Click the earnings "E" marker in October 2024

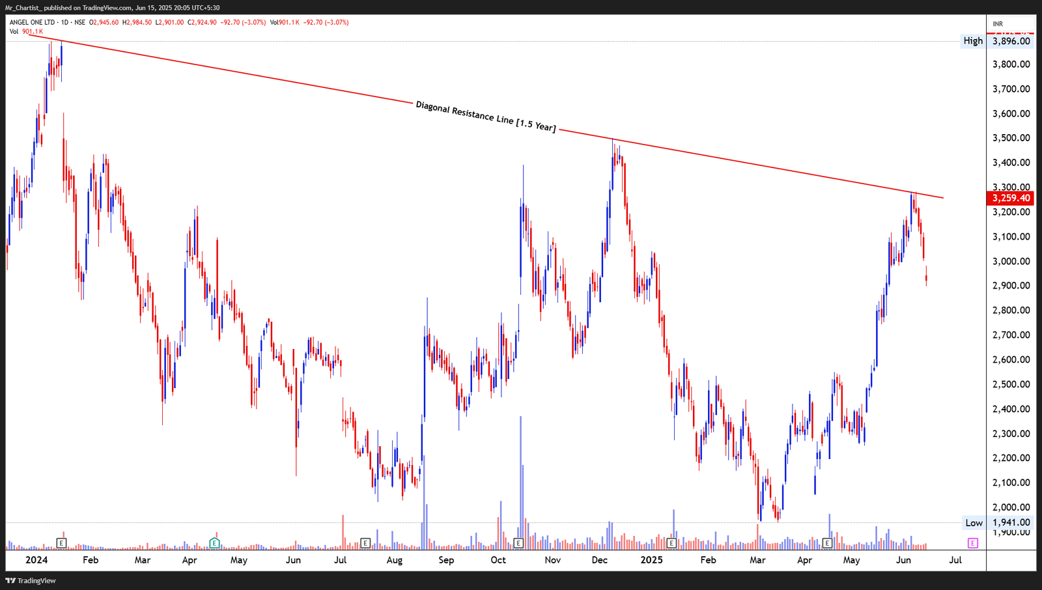point(518,542)
